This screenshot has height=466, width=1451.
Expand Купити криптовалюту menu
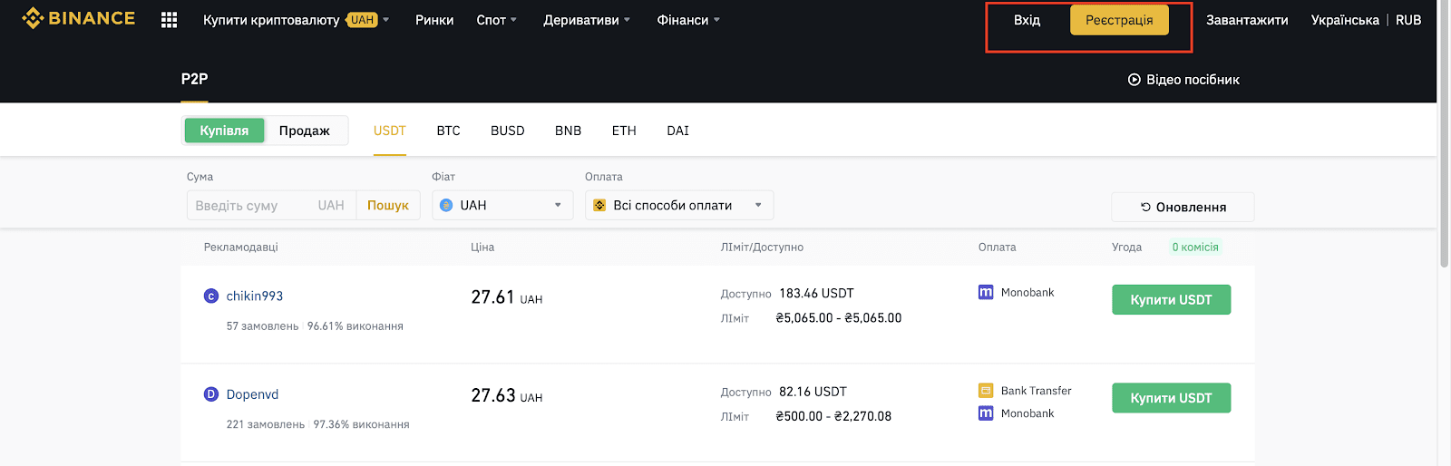coord(296,20)
